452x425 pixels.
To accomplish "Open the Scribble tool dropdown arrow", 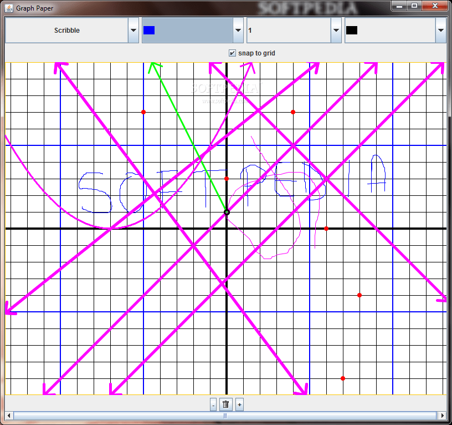I will tap(133, 31).
